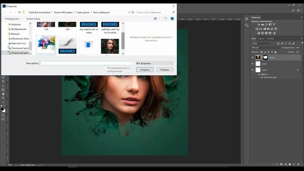304x171 pixels.
Task: Click the Photoshop search magnifier icon
Action: [293, 10]
